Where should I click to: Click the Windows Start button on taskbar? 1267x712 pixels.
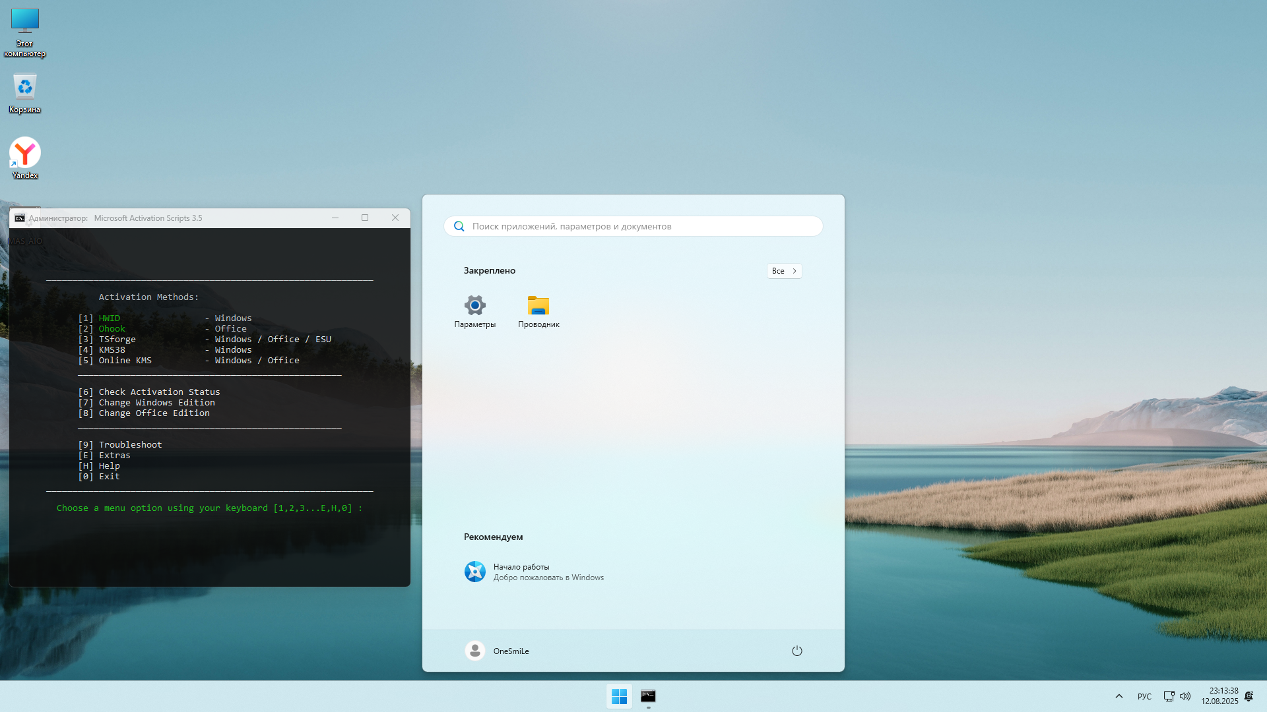(619, 696)
